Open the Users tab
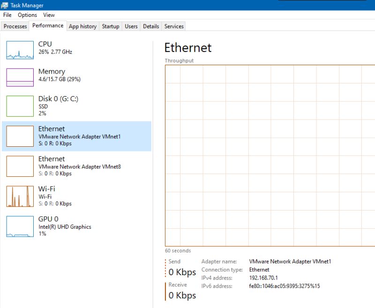The width and height of the screenshot is (375, 308). [x=131, y=27]
